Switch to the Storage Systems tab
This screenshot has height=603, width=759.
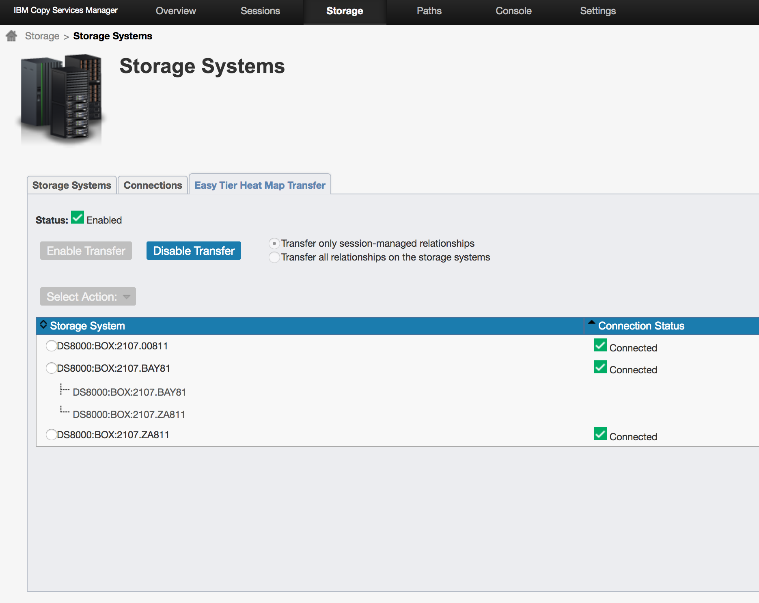[72, 185]
